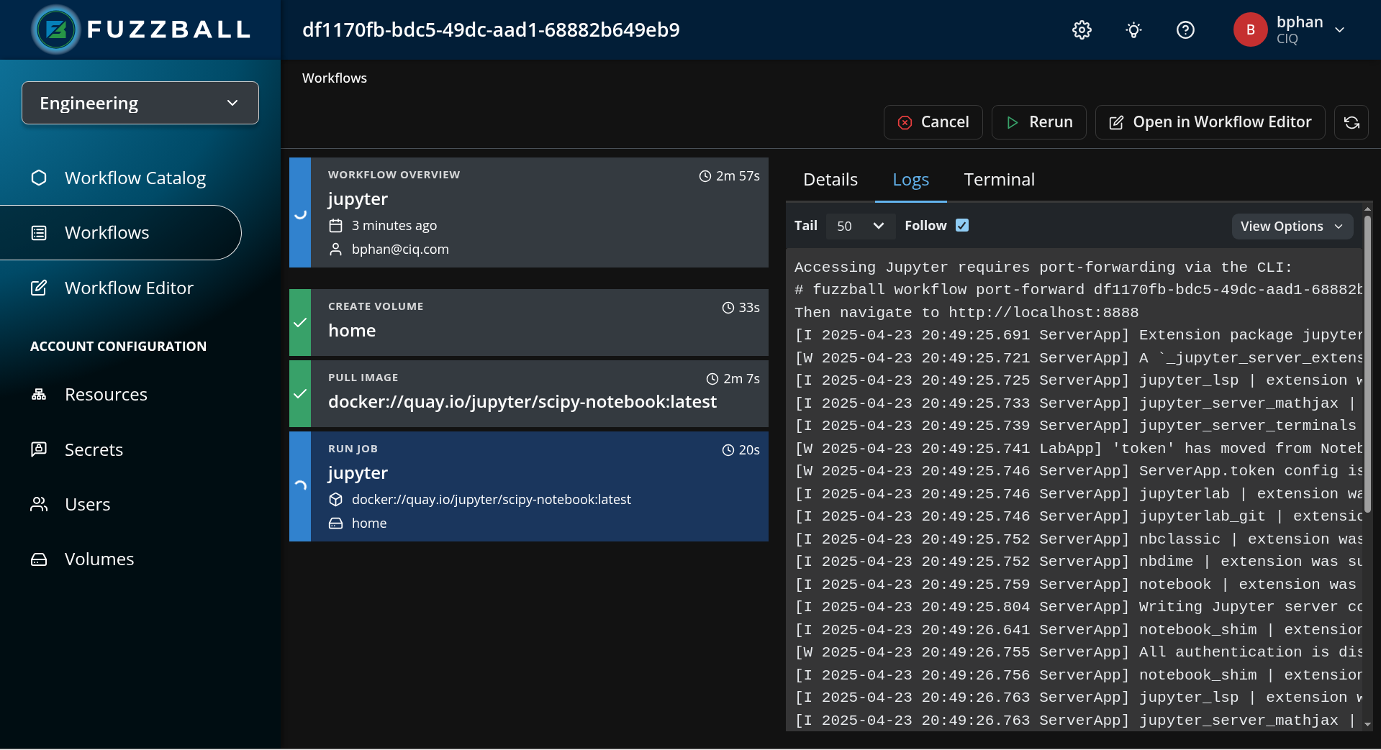Expand the View Options dropdown
This screenshot has width=1381, height=750.
(1291, 226)
